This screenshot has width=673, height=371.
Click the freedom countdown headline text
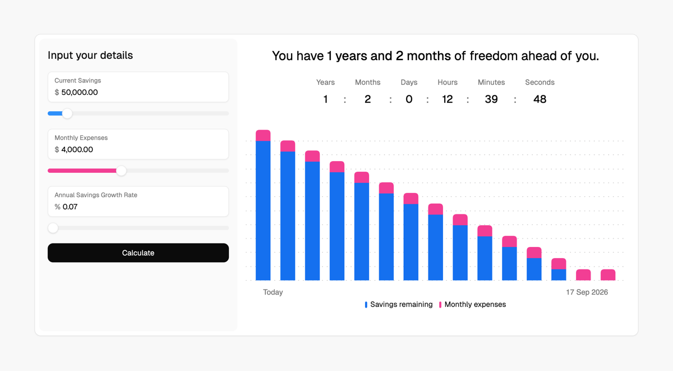435,56
